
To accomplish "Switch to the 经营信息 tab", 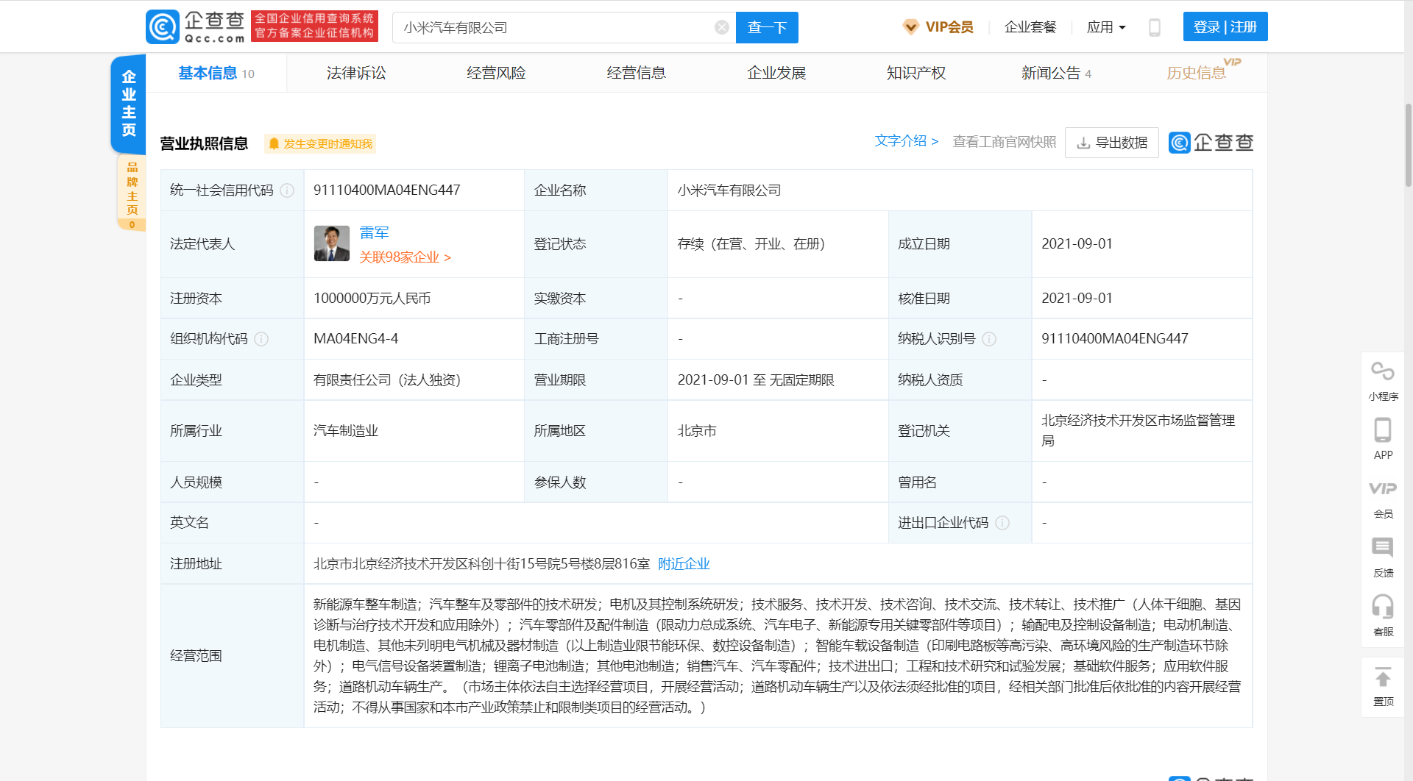I will (636, 73).
